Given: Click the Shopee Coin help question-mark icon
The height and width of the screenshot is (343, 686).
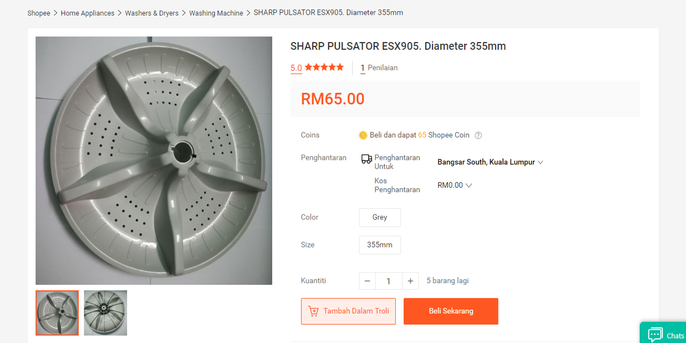Looking at the screenshot, I should (478, 135).
